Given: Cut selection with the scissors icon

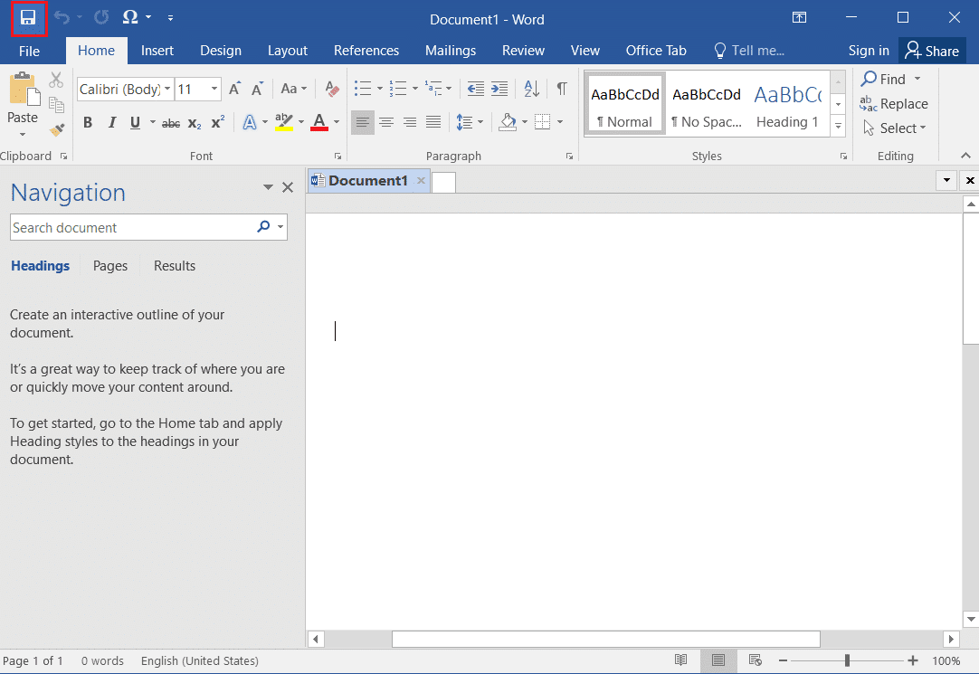Looking at the screenshot, I should tap(56, 80).
